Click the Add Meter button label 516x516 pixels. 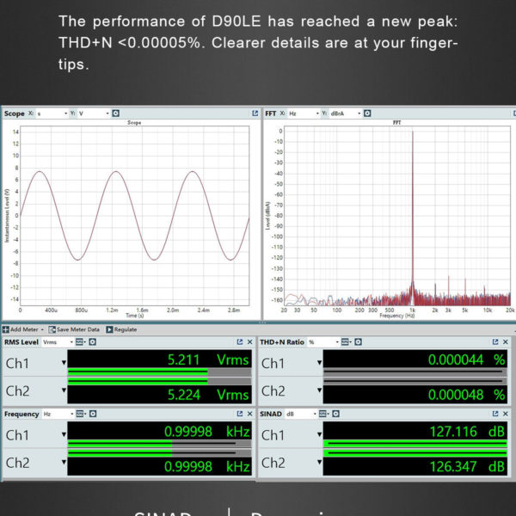pos(24,329)
